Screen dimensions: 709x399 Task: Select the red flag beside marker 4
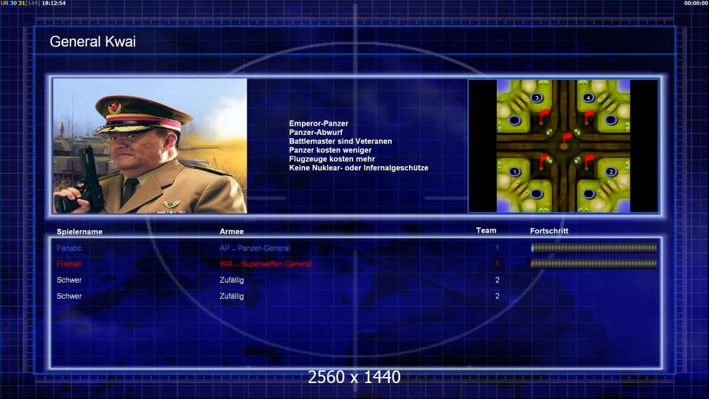tap(588, 117)
